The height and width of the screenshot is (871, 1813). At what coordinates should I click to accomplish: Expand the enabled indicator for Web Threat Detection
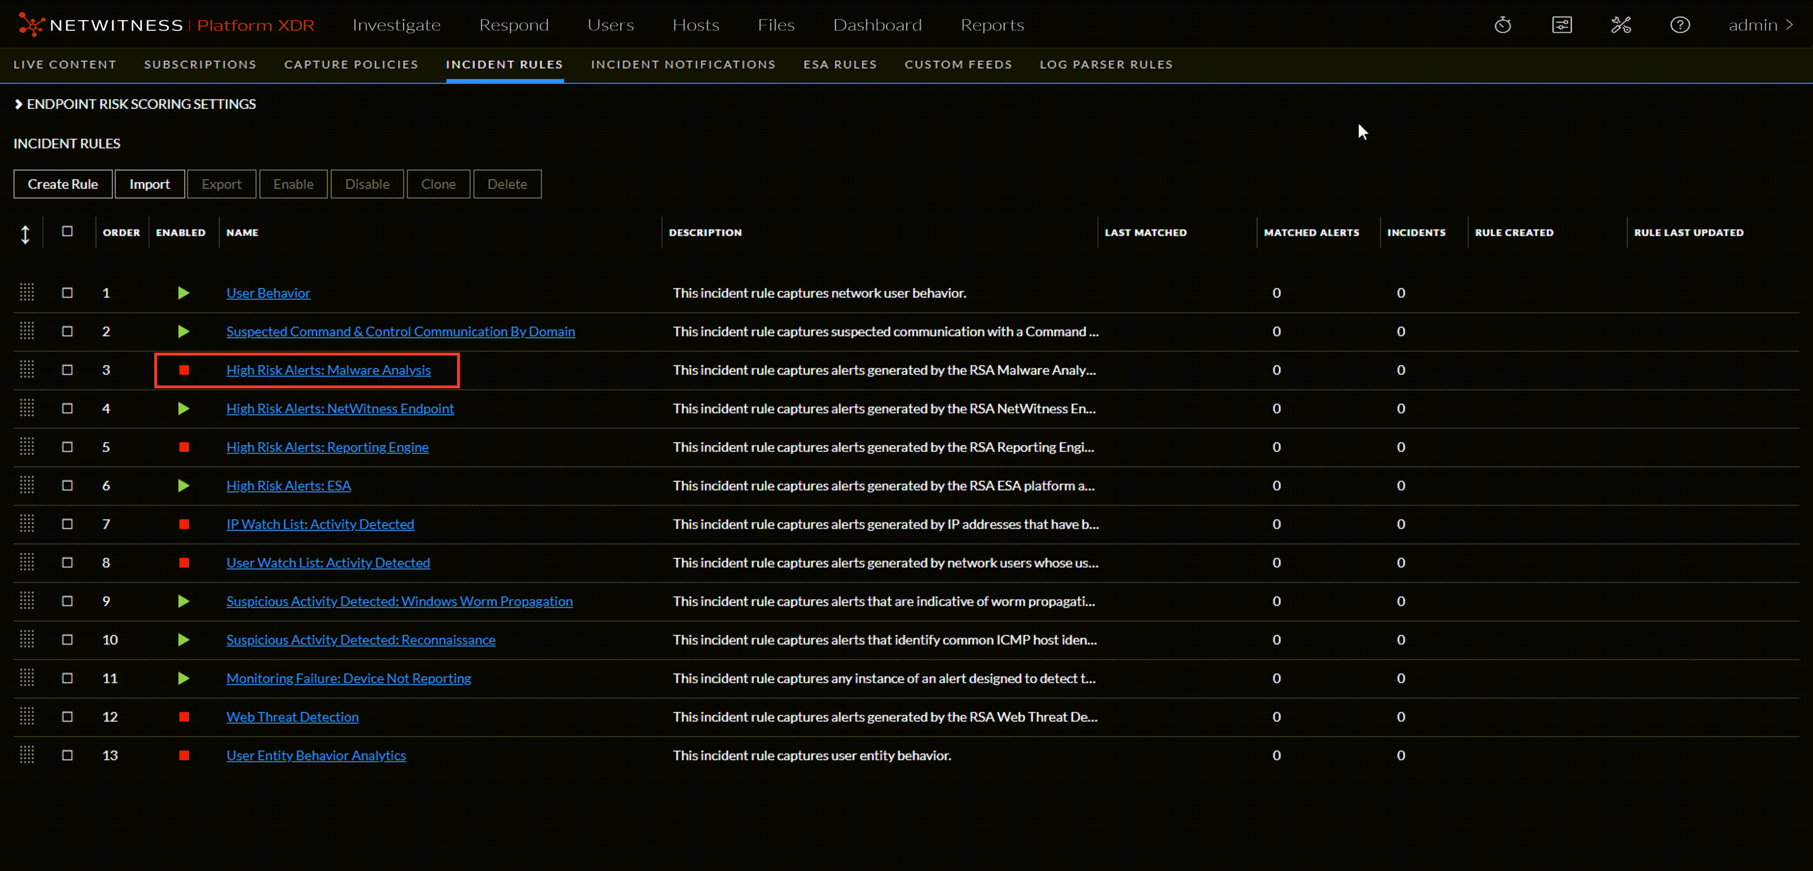tap(184, 716)
